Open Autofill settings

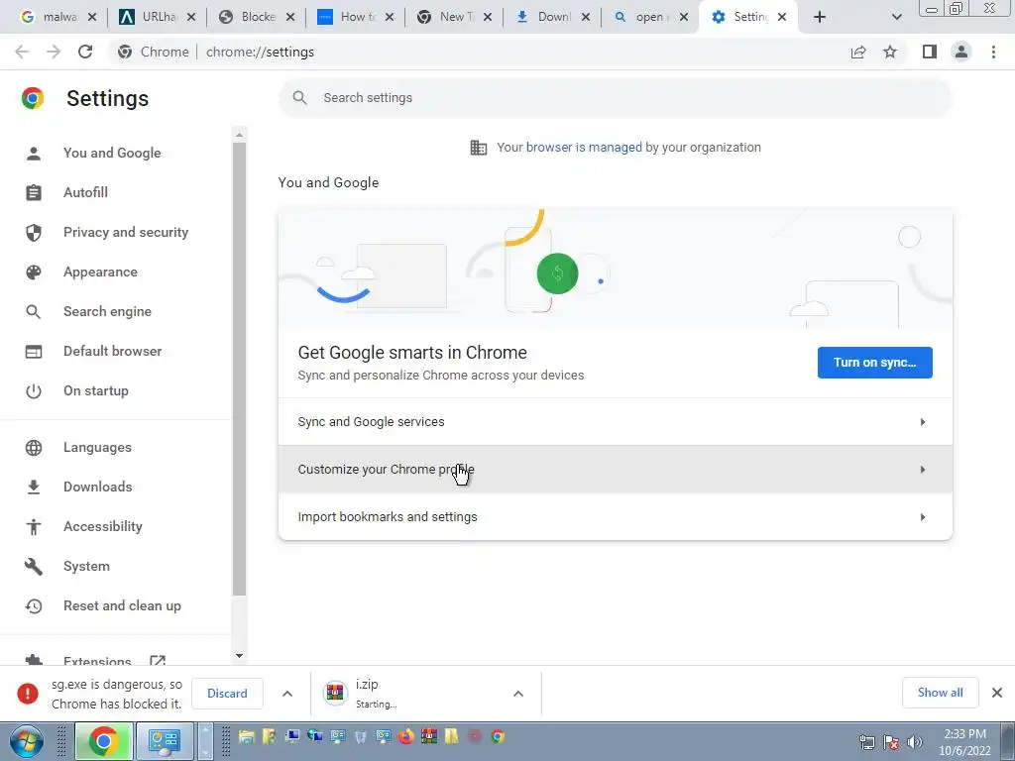point(85,192)
